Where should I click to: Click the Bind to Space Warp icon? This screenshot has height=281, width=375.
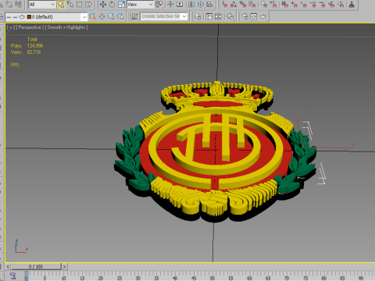tap(19, 5)
